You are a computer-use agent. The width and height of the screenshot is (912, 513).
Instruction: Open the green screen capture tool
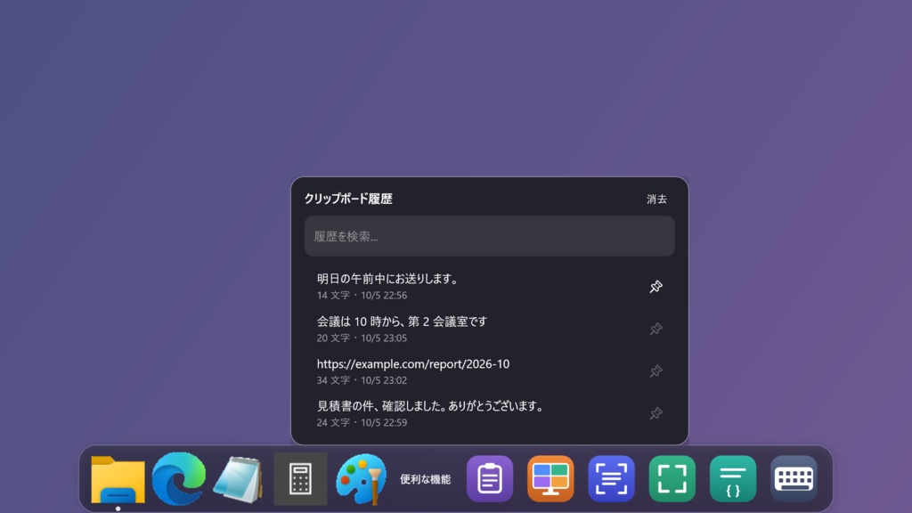(x=672, y=478)
